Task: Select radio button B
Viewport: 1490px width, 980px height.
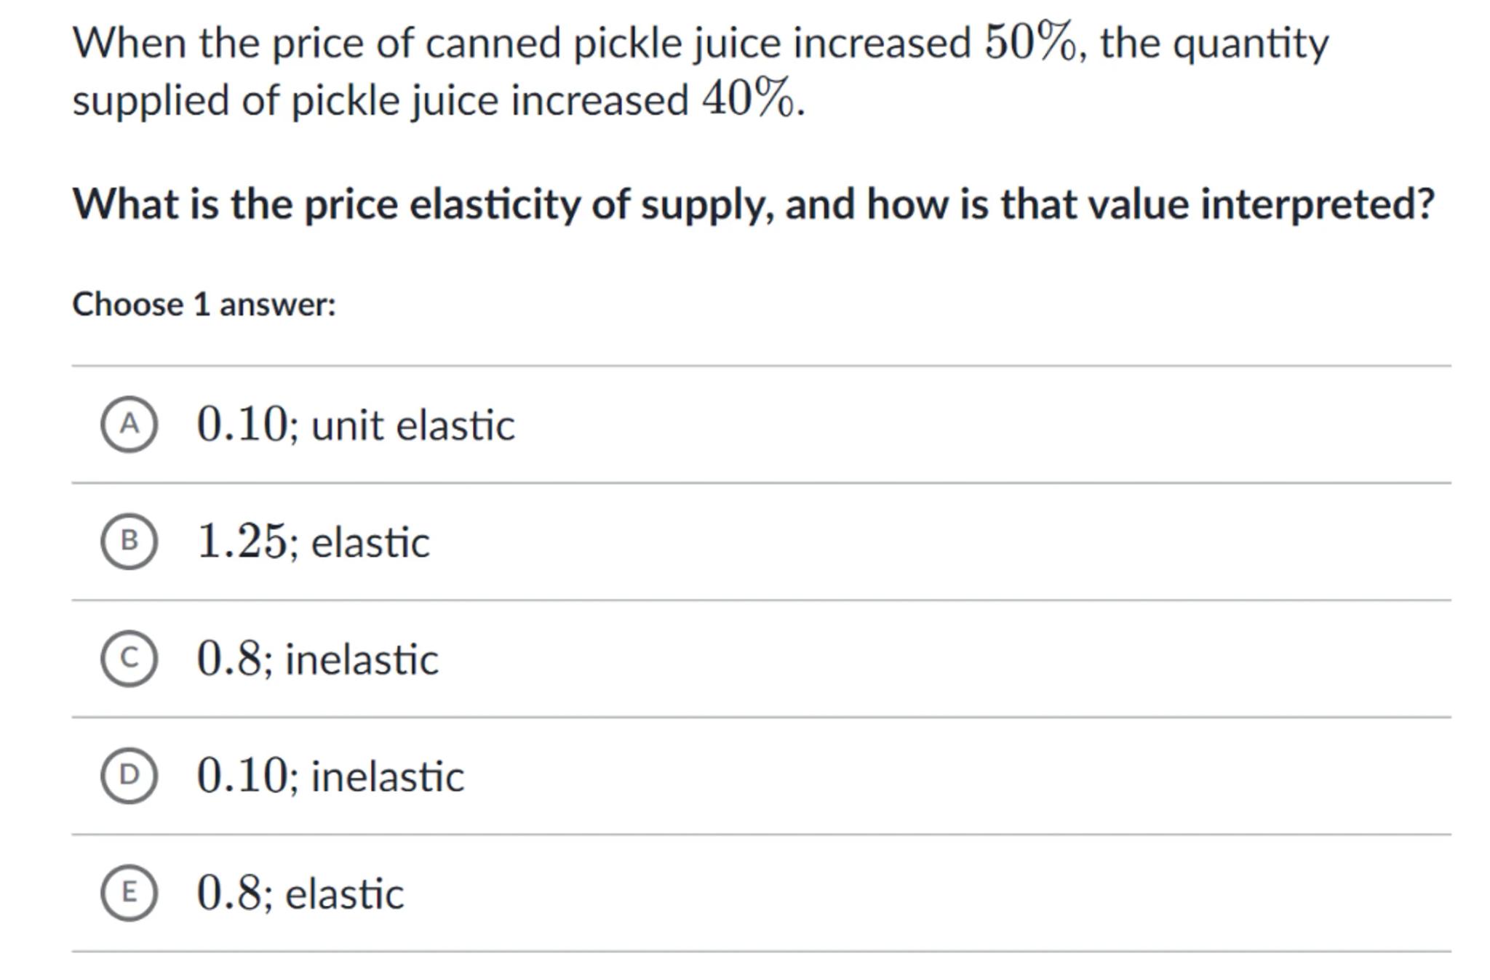Action: click(129, 541)
